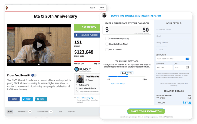Click the 151 donors count
The width and height of the screenshot is (197, 124).
[78, 42]
